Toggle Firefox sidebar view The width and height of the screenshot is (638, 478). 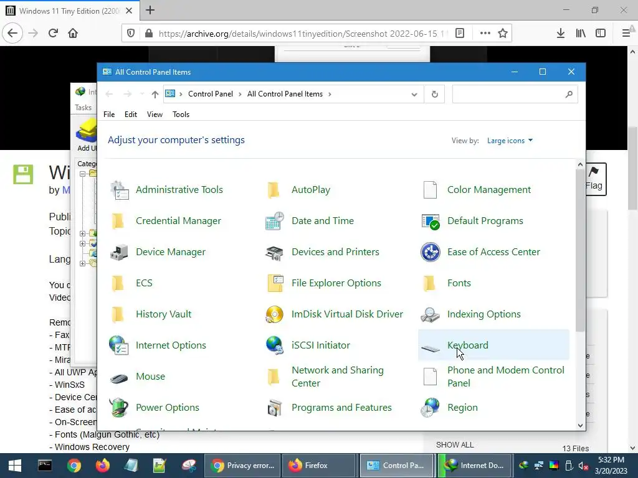pyautogui.click(x=601, y=34)
